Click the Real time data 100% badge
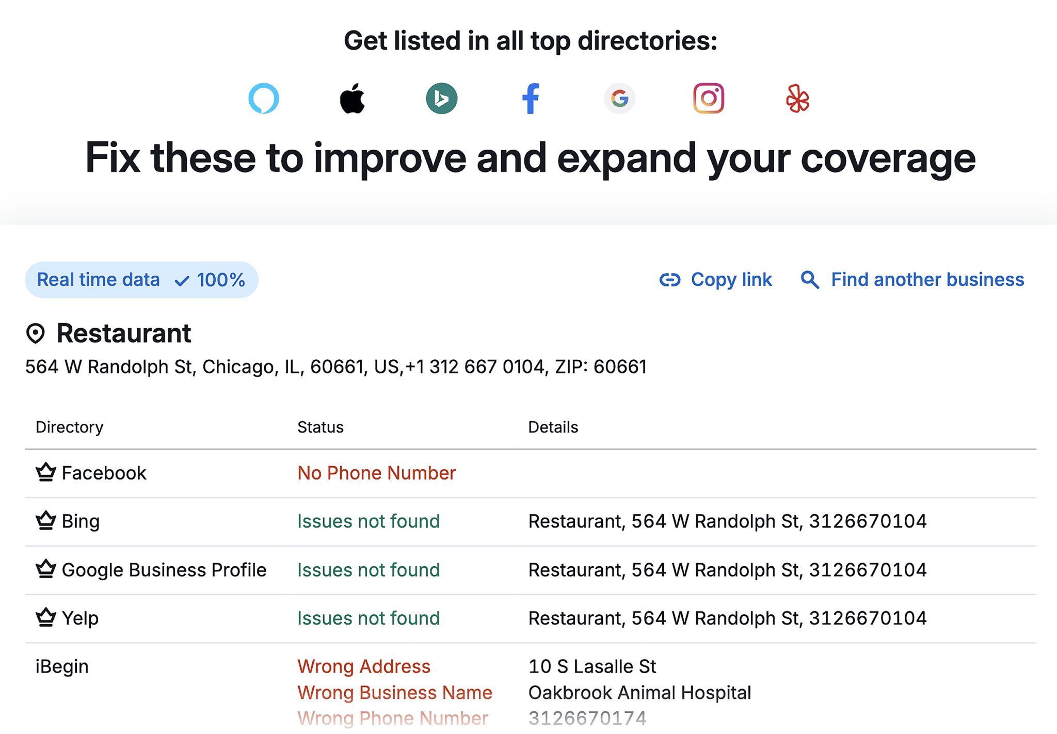 [x=141, y=279]
